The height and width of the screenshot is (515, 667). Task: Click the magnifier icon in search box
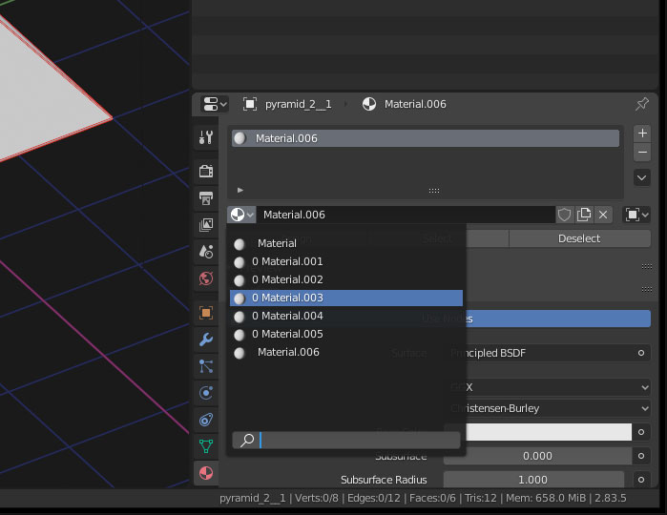pyautogui.click(x=247, y=441)
